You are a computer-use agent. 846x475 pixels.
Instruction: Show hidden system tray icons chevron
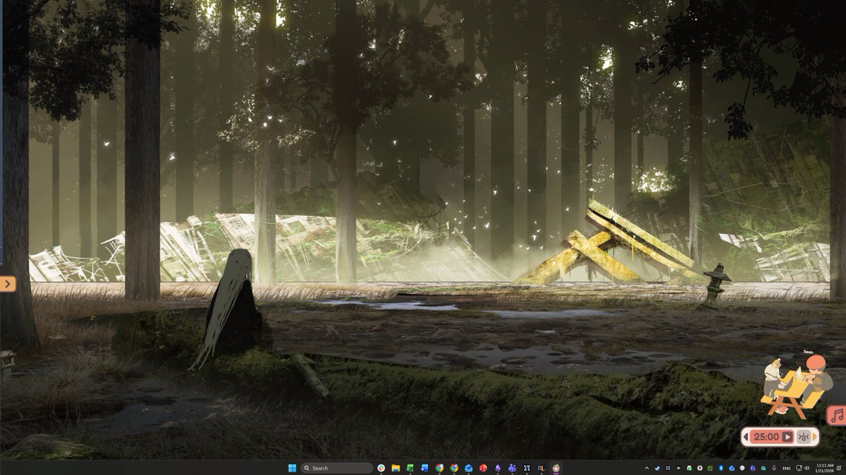pyautogui.click(x=646, y=468)
